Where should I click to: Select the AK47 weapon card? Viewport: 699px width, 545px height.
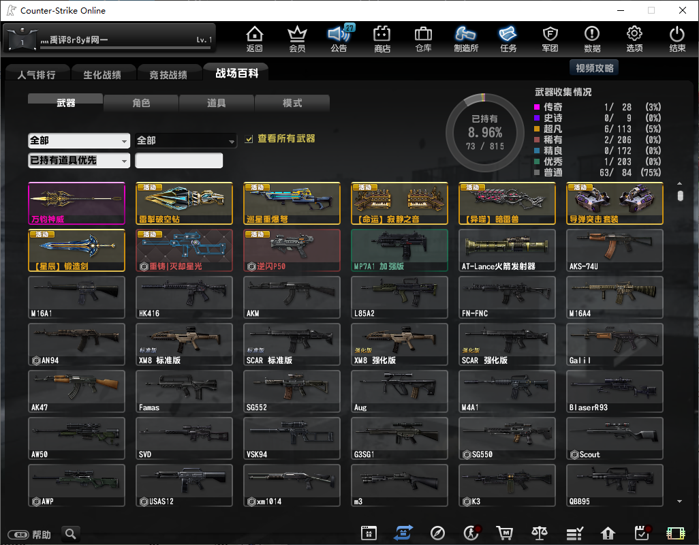click(77, 391)
